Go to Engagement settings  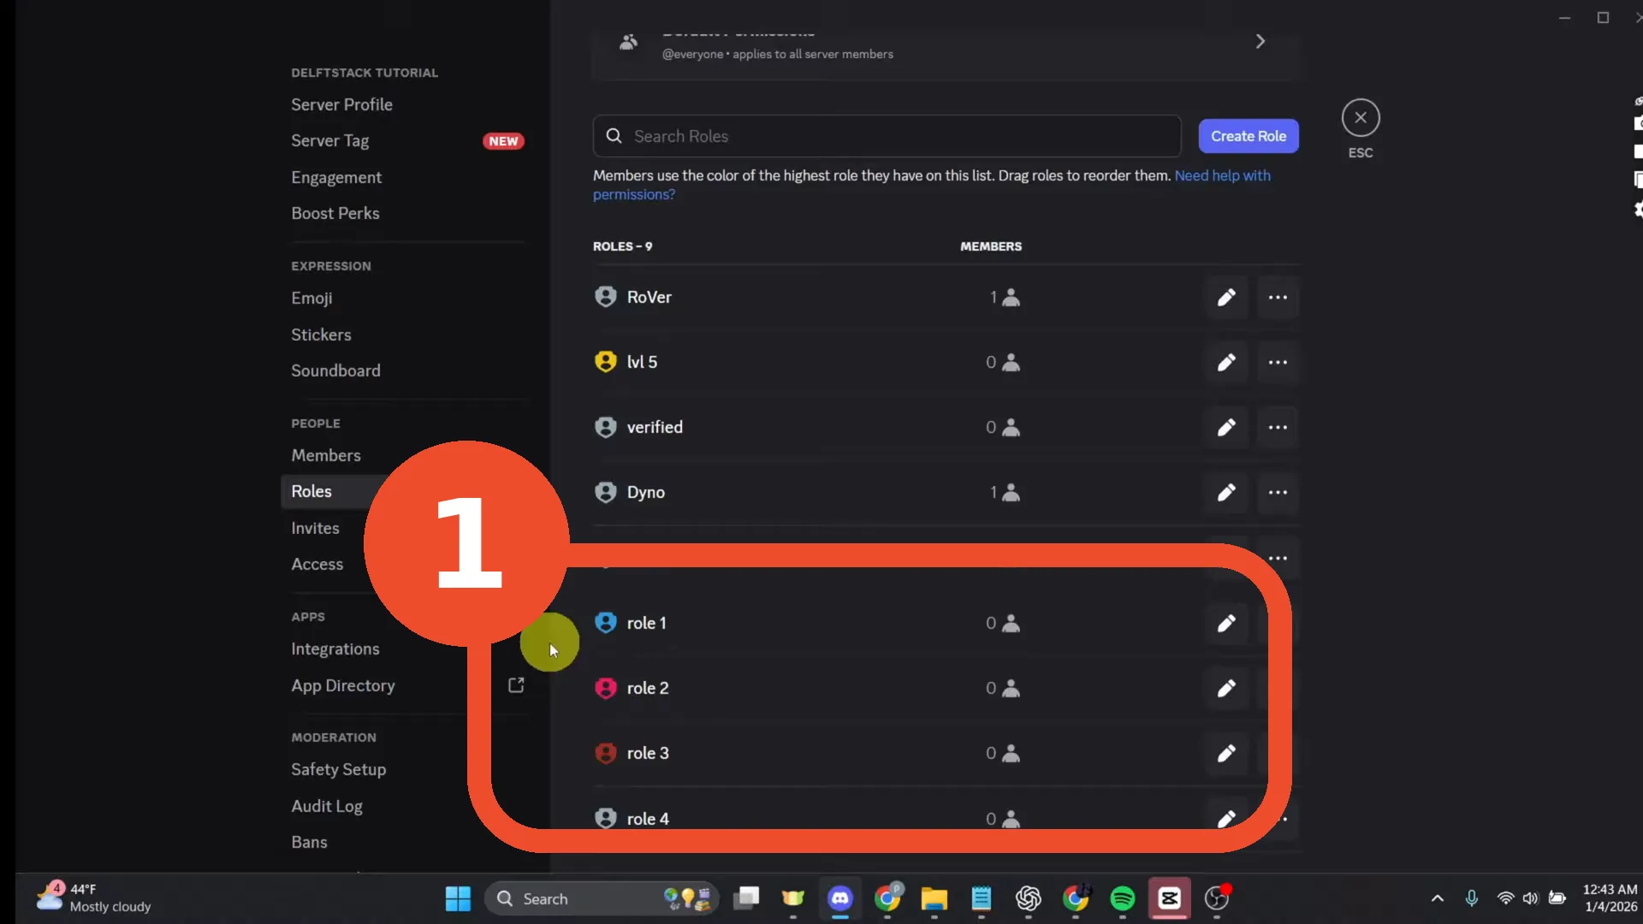pyautogui.click(x=336, y=177)
